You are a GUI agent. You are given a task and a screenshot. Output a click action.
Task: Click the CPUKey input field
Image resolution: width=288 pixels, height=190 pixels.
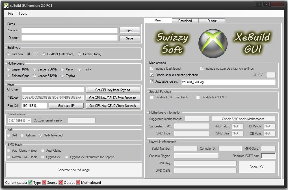pos(53,90)
